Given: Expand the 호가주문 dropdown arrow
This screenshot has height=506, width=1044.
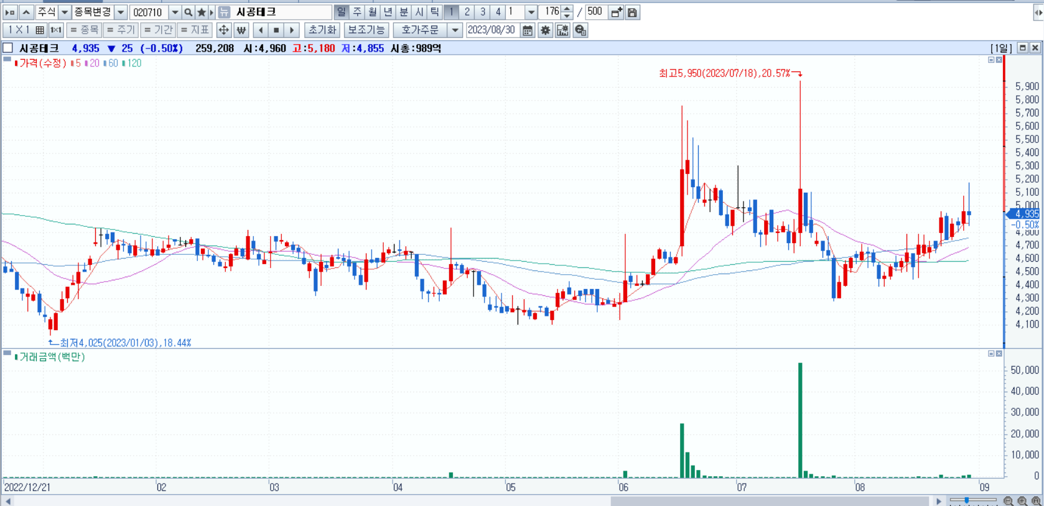Looking at the screenshot, I should (x=455, y=30).
